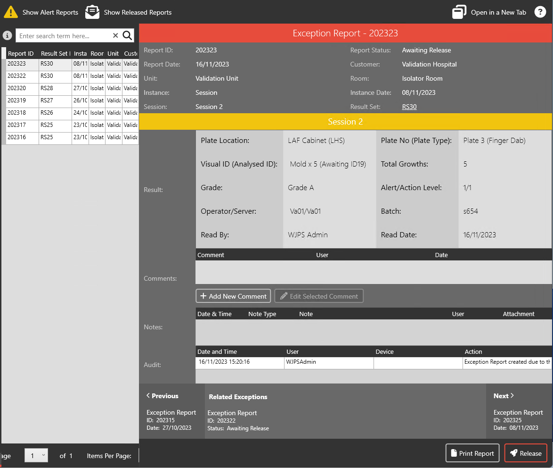
Task: Clear the search term with X icon
Action: tap(115, 36)
